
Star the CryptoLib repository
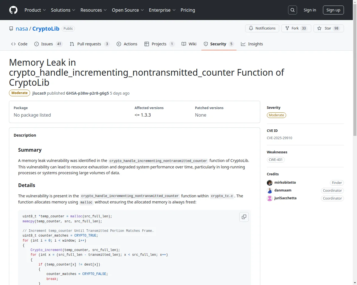click(x=329, y=28)
